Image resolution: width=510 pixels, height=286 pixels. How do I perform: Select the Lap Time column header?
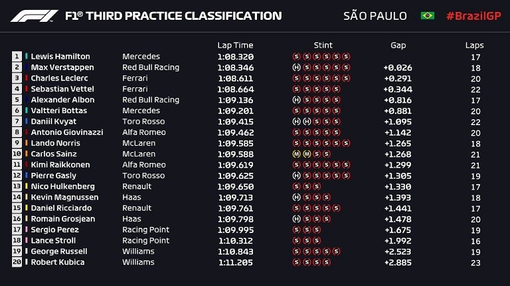[x=235, y=46]
